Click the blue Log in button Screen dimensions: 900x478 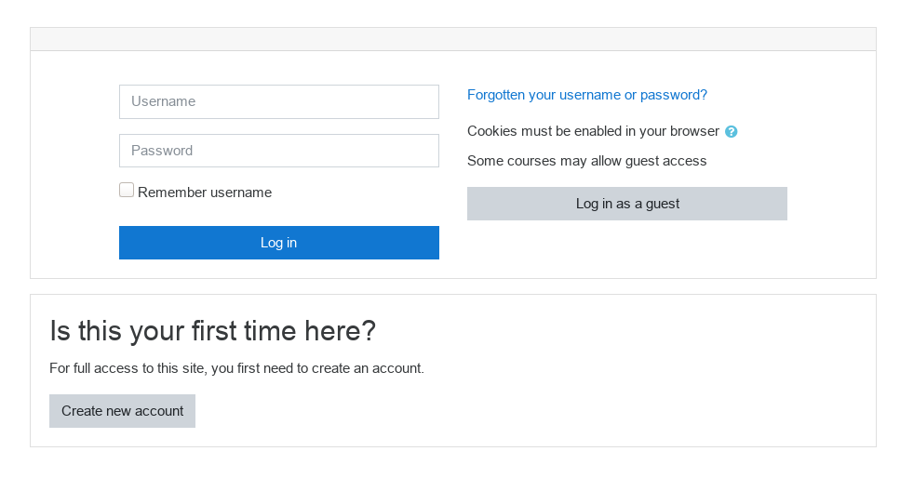tap(279, 243)
